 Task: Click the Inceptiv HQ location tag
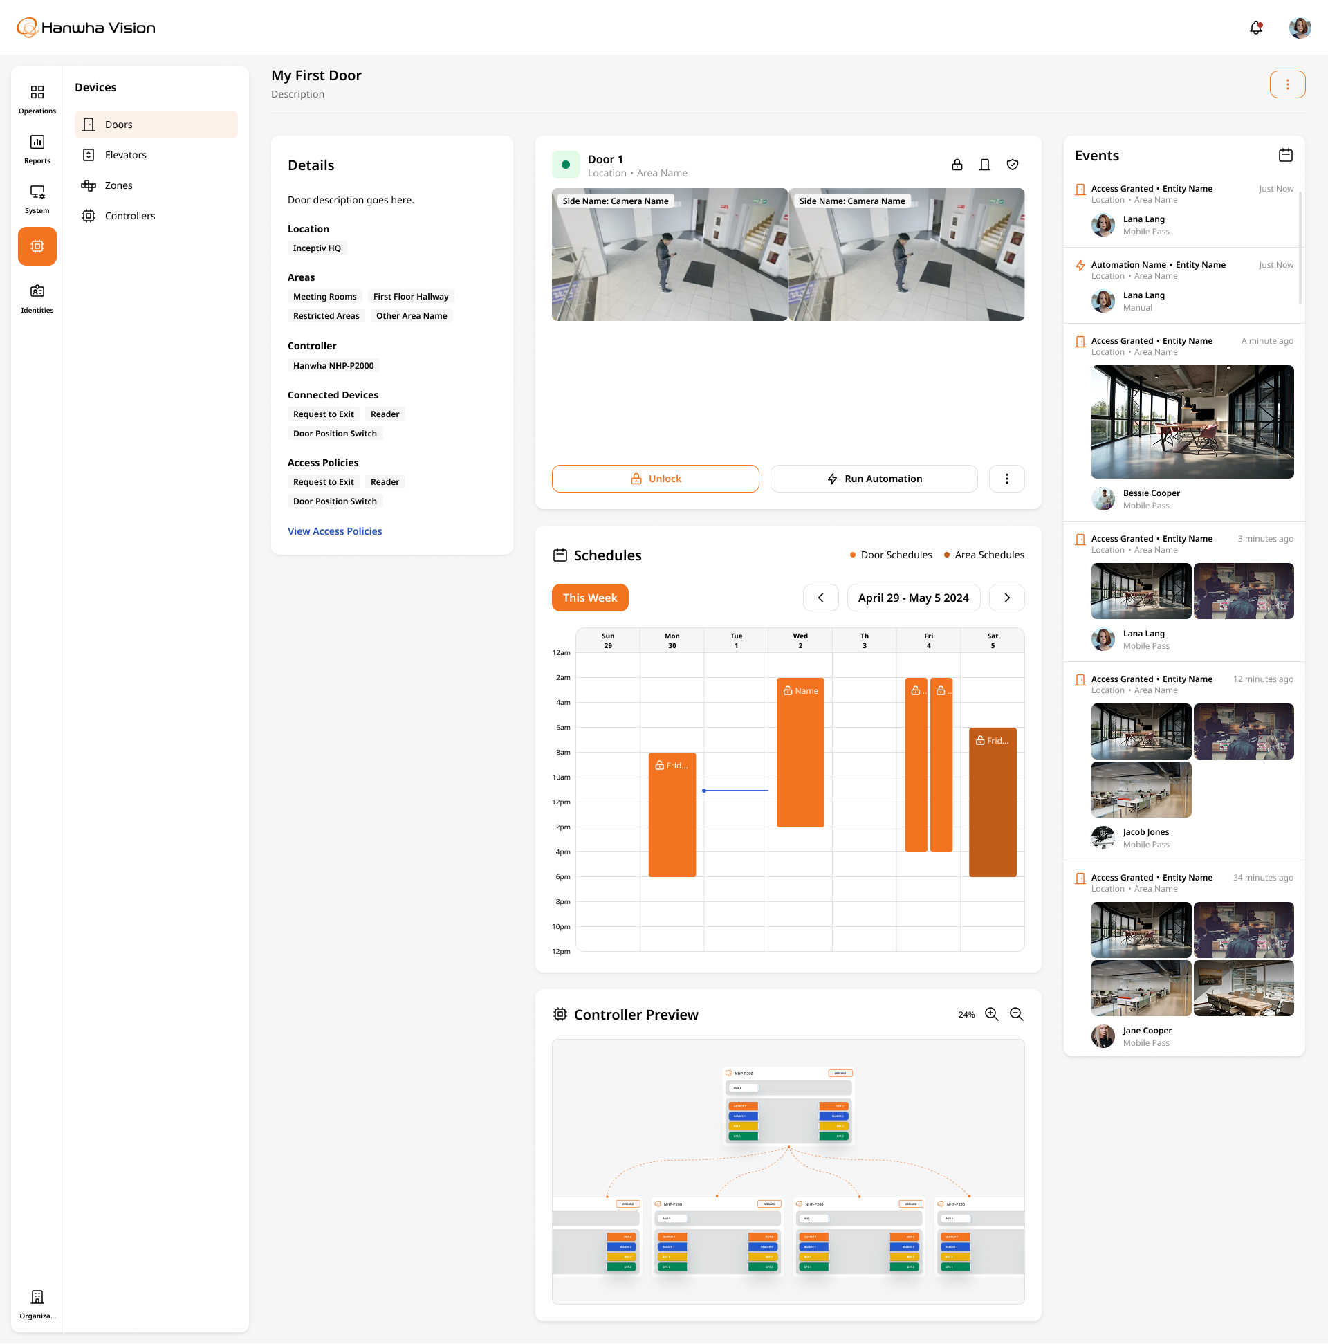coord(317,248)
